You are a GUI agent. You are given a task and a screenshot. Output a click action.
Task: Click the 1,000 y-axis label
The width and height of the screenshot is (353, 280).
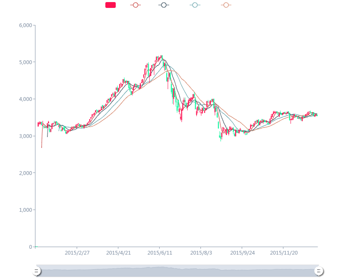25,210
